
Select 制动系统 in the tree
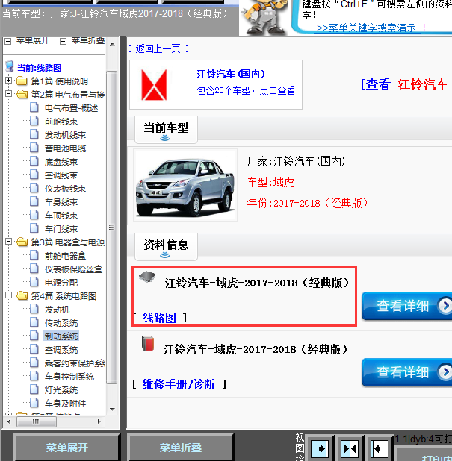click(x=61, y=336)
